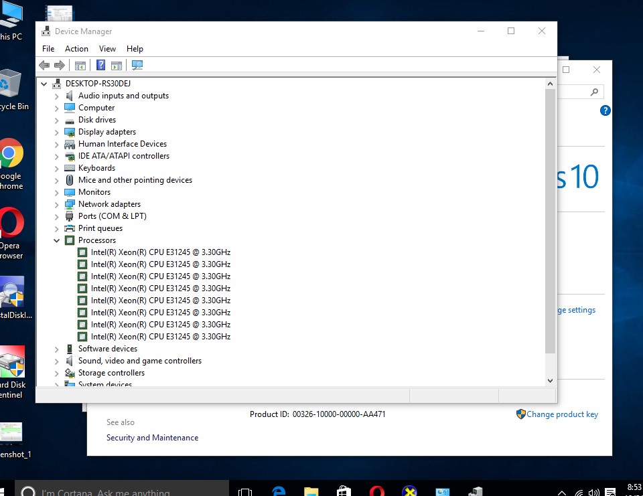The width and height of the screenshot is (643, 496).
Task: Toggle the Show/Hide Action Pane toolbar icon
Action: pyautogui.click(x=117, y=65)
